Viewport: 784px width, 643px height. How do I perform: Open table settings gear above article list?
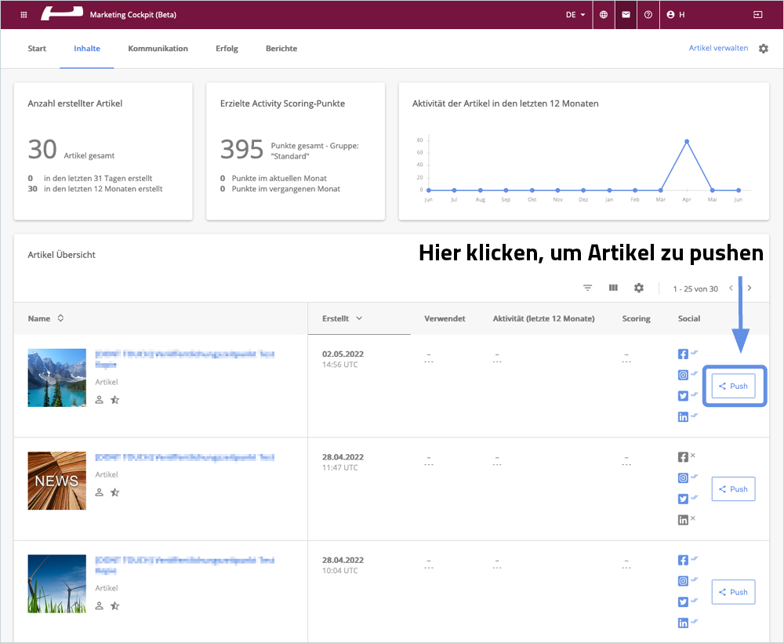(639, 288)
